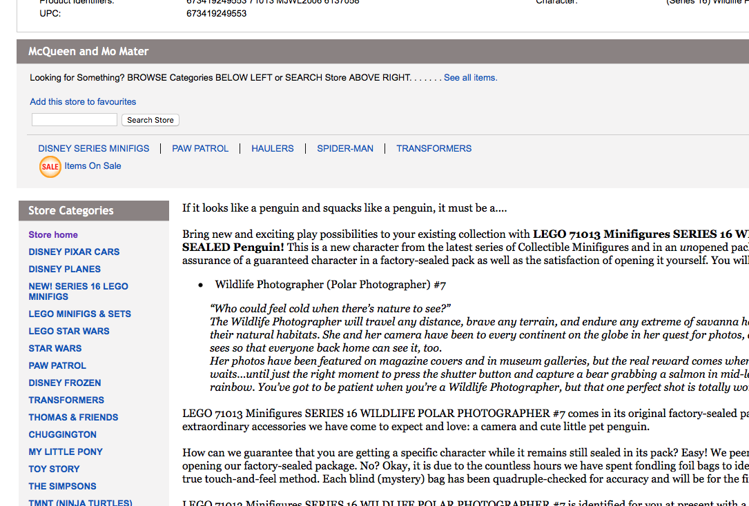Go to Store home in sidebar
This screenshot has height=506, width=749.
(53, 235)
